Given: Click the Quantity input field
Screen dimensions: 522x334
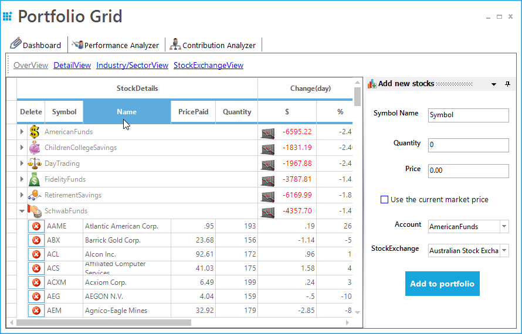Looking at the screenshot, I should (x=468, y=145).
